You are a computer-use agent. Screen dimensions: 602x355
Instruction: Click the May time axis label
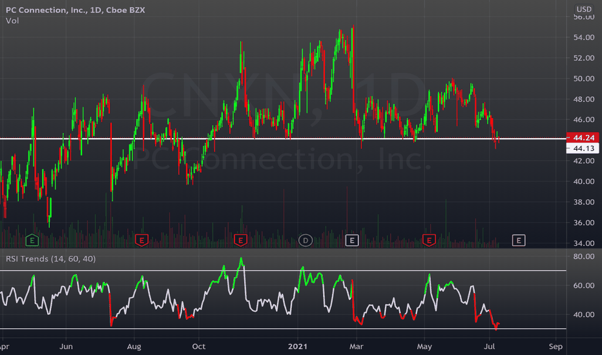[424, 347]
